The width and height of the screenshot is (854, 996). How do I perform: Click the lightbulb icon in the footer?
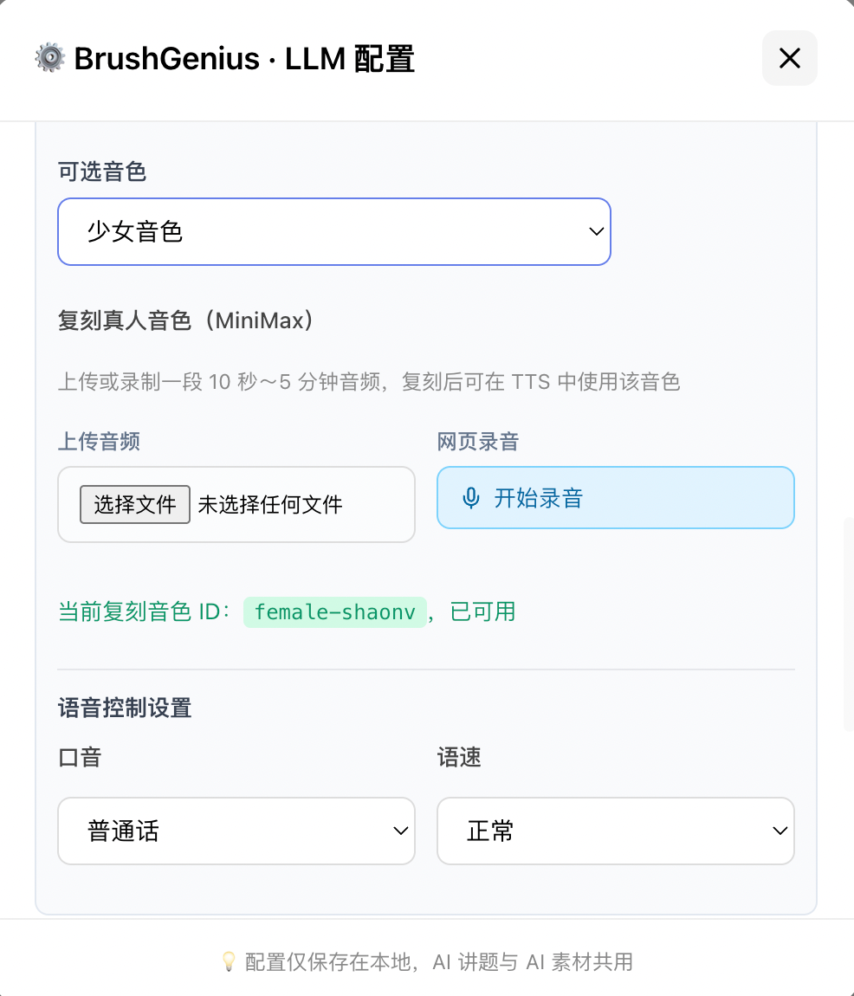pos(229,961)
